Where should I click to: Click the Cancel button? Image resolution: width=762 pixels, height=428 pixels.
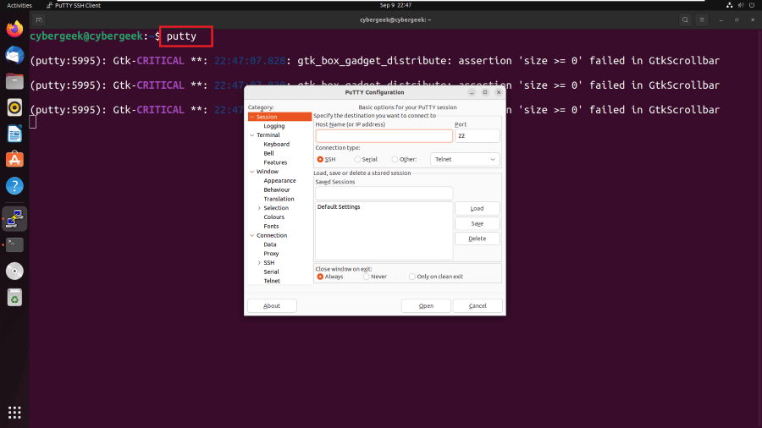pos(478,305)
